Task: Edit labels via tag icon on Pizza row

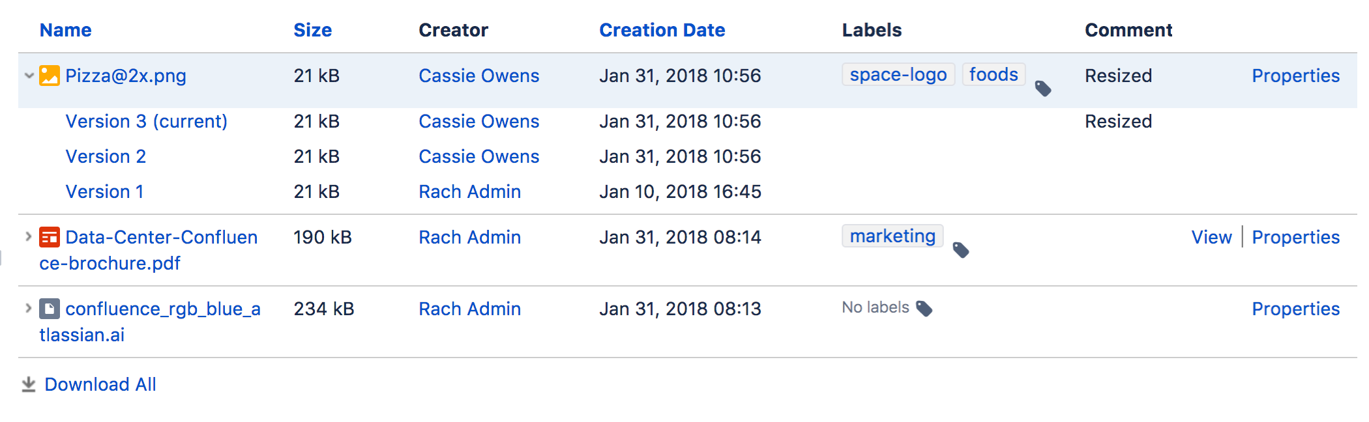Action: pyautogui.click(x=1043, y=88)
